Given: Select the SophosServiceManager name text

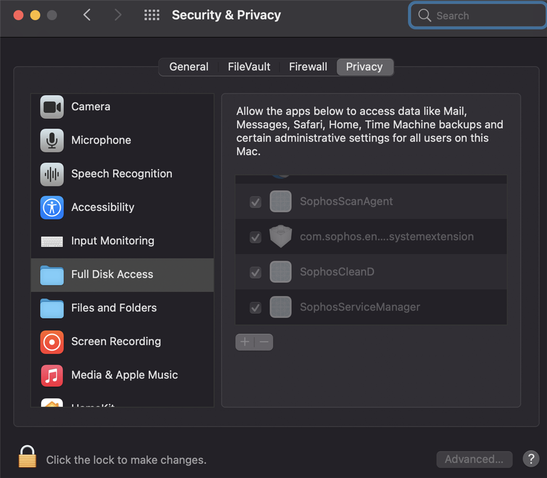Looking at the screenshot, I should tap(360, 307).
